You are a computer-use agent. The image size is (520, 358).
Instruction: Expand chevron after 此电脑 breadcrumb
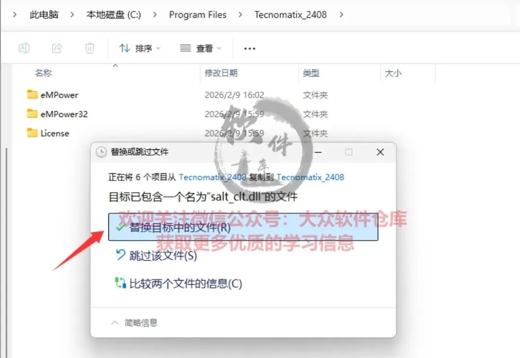coord(72,14)
